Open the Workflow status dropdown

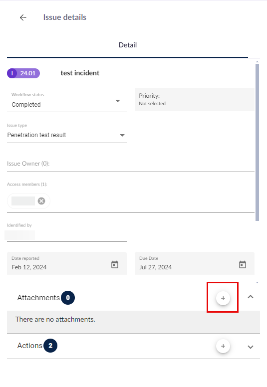click(67, 101)
